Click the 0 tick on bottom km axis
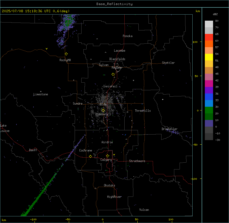This screenshot has height=223, width=229. tap(103, 219)
